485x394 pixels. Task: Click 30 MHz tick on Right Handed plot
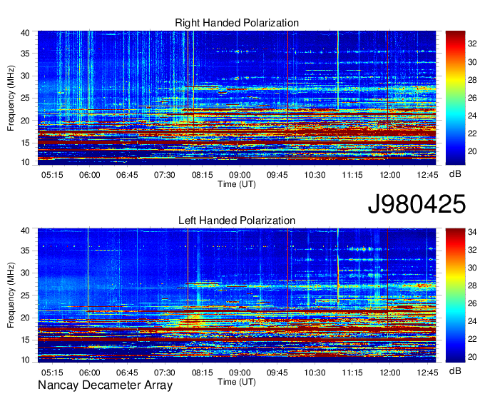tap(25, 76)
